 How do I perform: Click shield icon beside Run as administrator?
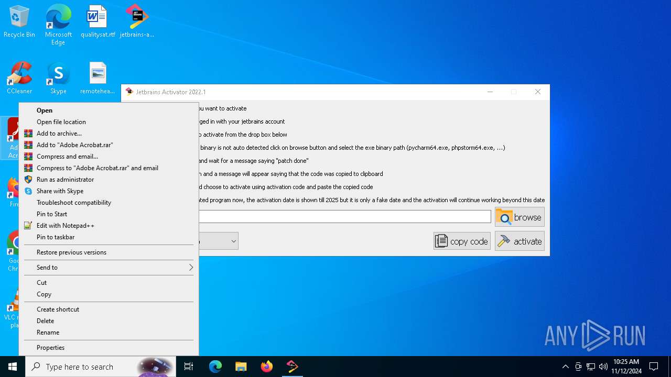pos(28,180)
